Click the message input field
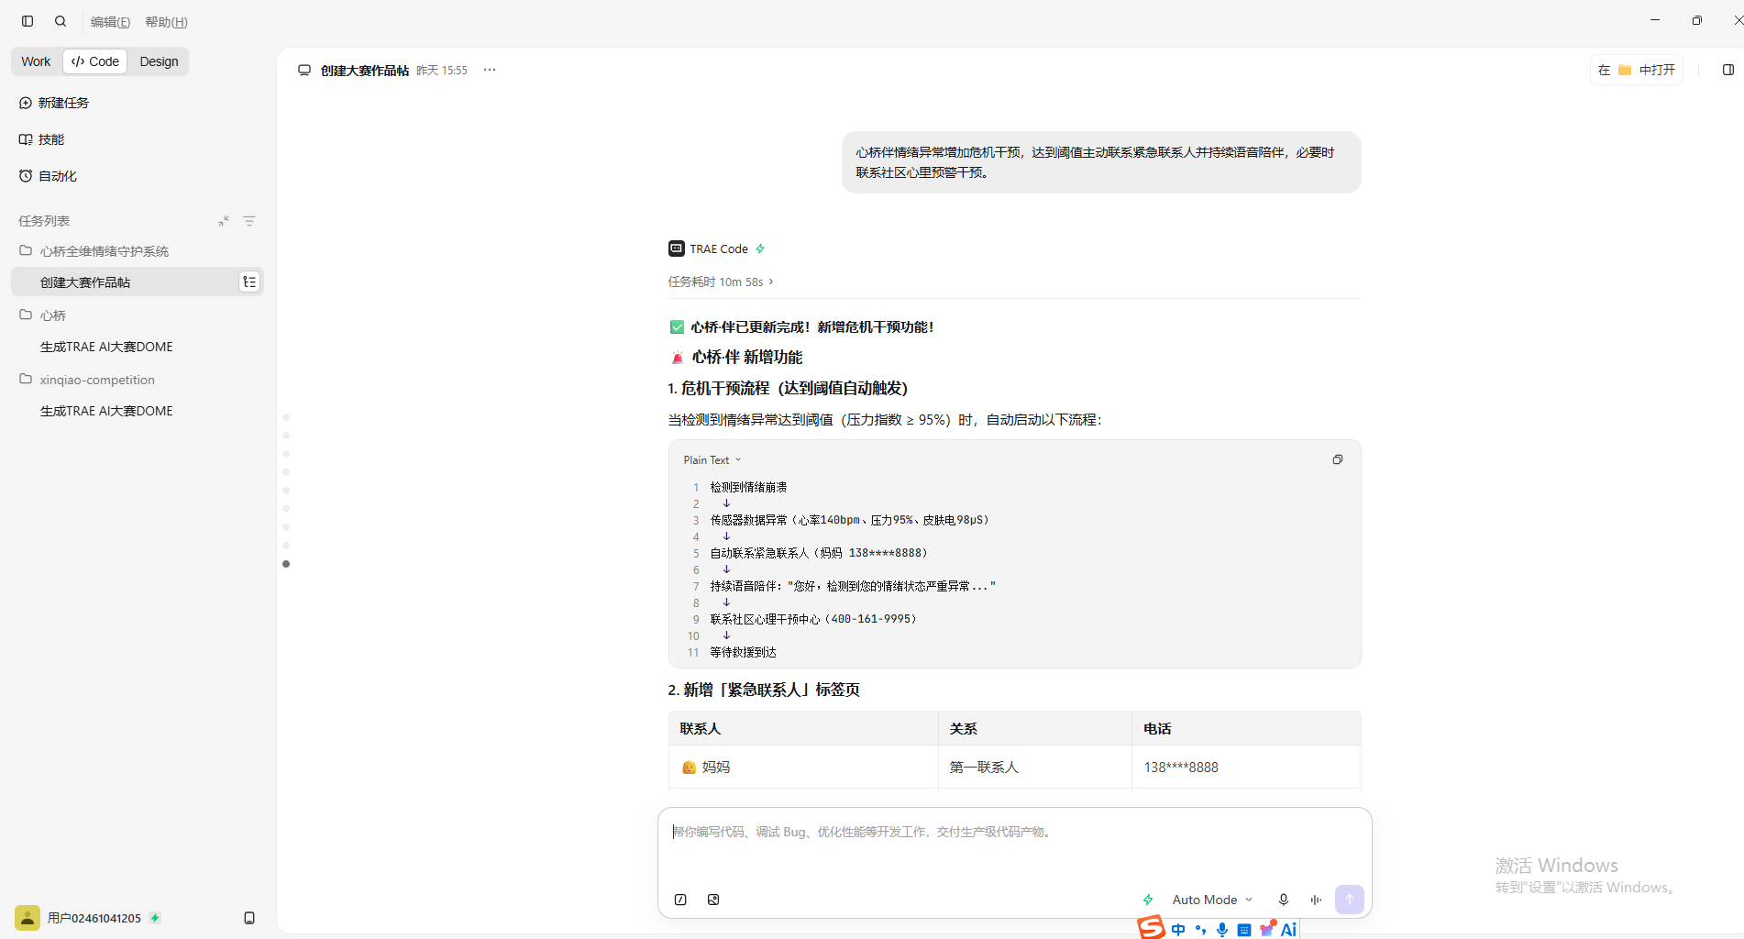 tap(1014, 833)
